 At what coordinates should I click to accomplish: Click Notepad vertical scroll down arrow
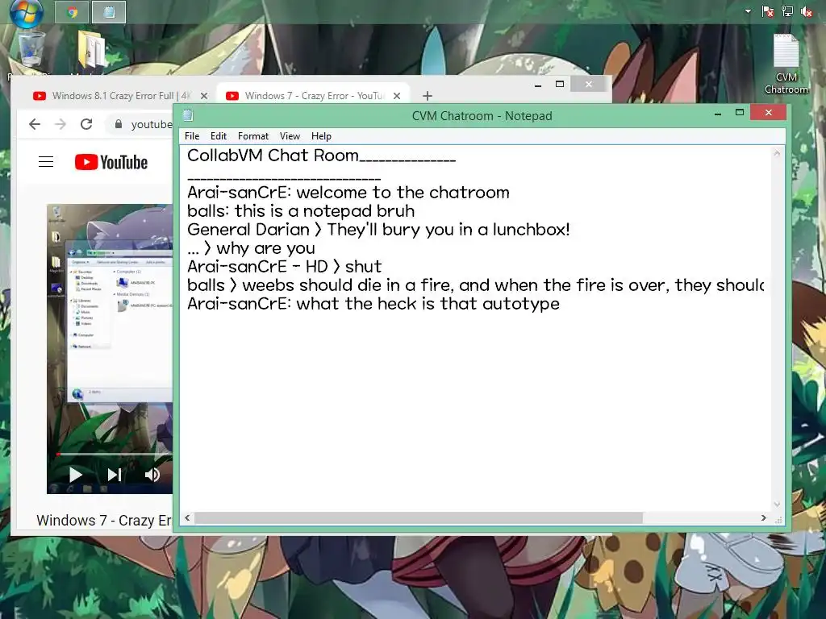(x=777, y=505)
